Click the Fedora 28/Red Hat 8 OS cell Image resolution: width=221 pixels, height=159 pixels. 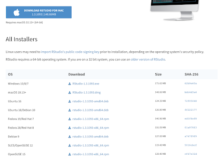coord(21,128)
